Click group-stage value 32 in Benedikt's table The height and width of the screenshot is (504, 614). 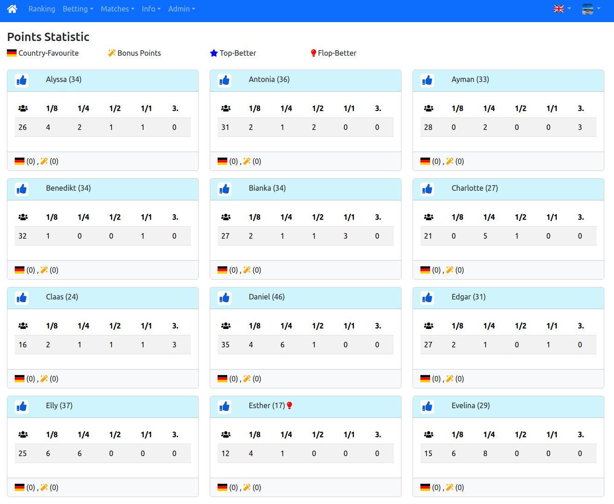pyautogui.click(x=23, y=236)
